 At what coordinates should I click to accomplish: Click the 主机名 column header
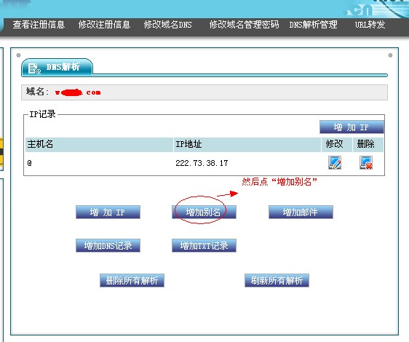point(99,144)
